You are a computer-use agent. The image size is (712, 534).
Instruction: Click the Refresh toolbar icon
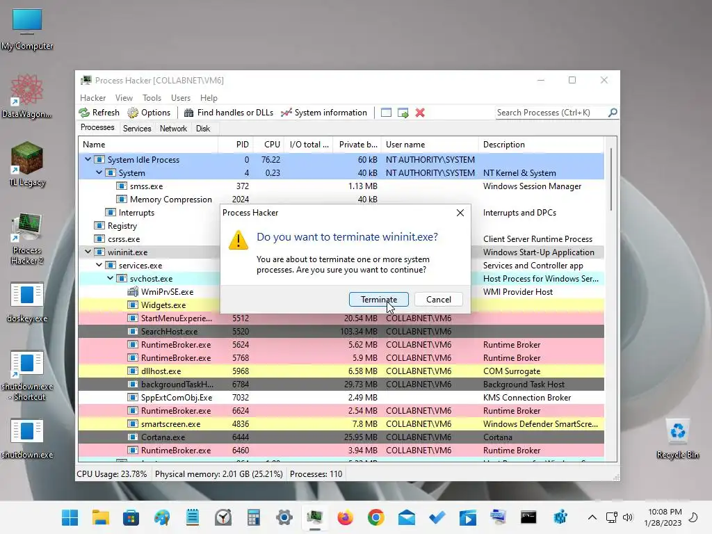tap(99, 113)
